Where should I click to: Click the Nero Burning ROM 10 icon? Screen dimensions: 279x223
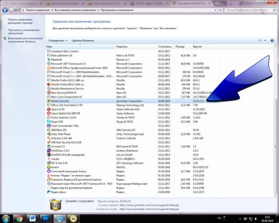coord(49,93)
